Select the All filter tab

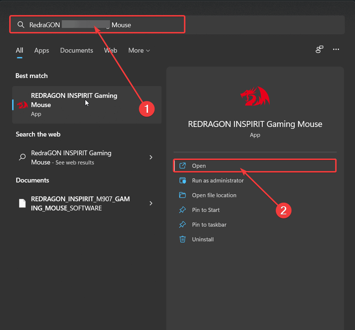(19, 50)
